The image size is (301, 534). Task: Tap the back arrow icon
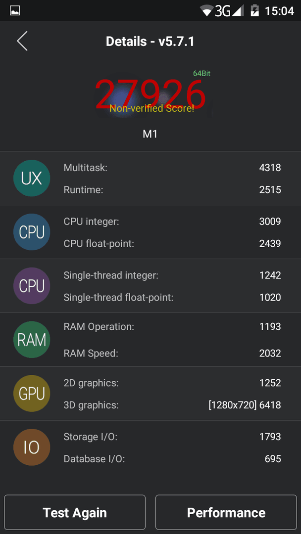(x=22, y=41)
